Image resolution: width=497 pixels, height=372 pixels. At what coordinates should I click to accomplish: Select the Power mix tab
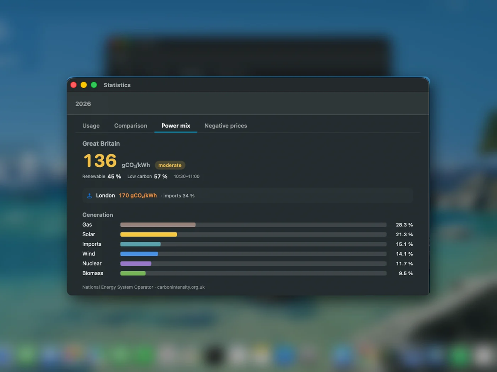(176, 126)
